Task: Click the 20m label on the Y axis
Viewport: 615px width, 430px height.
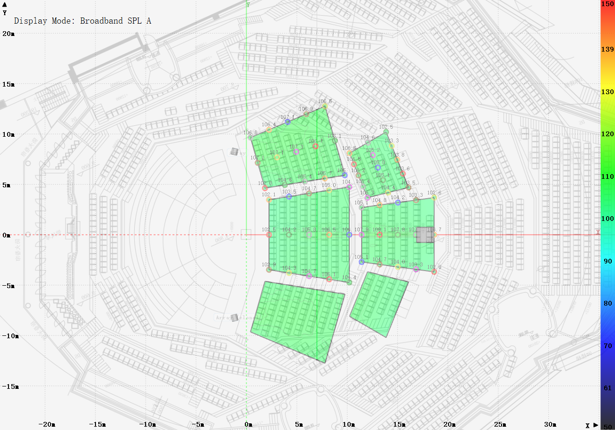Action: (8, 34)
